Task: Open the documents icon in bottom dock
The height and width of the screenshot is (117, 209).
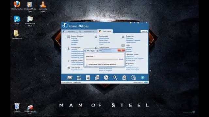Action: coord(97,78)
